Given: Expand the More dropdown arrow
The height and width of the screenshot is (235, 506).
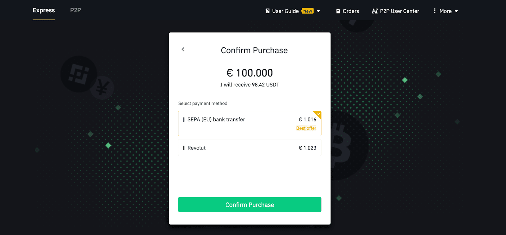Looking at the screenshot, I should [x=456, y=11].
